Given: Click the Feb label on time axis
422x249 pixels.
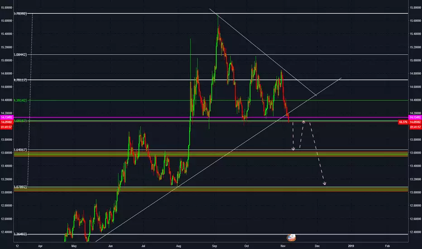Looking at the screenshot, I should click(x=387, y=246).
